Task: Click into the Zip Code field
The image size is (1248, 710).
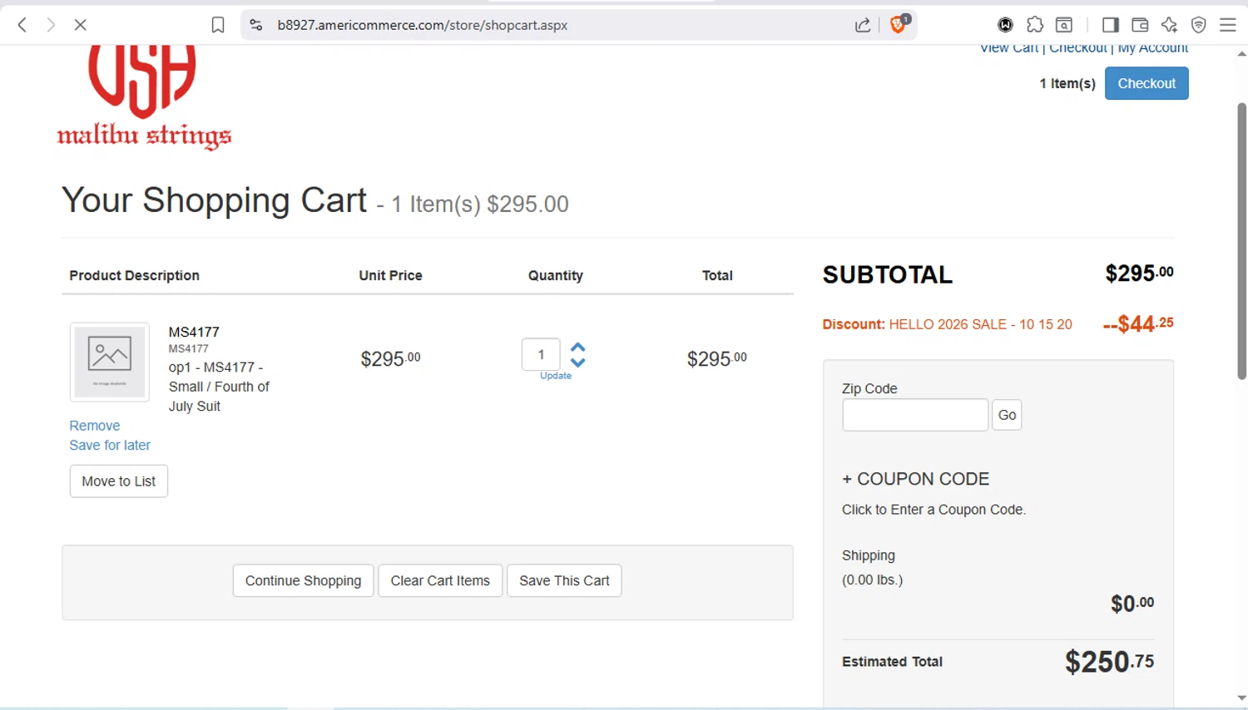Action: (915, 415)
